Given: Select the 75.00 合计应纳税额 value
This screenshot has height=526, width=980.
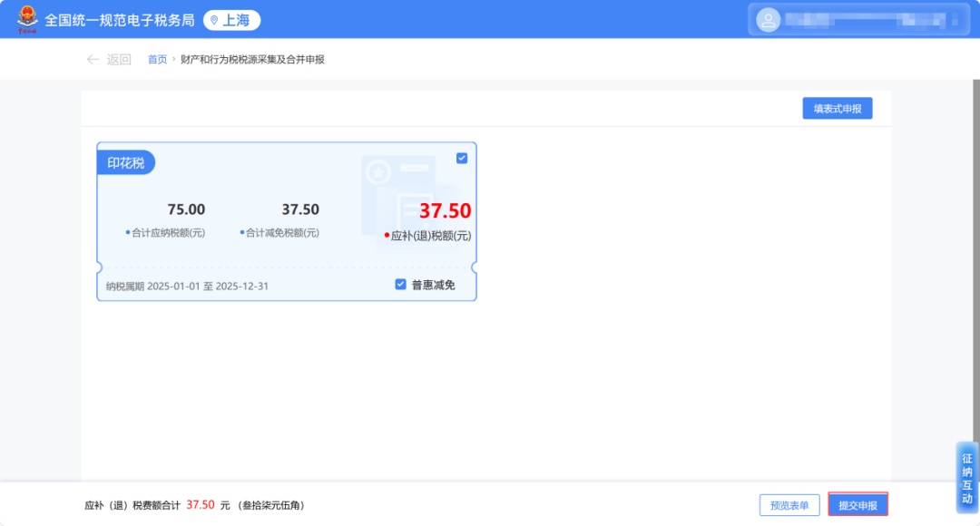Looking at the screenshot, I should [x=186, y=209].
